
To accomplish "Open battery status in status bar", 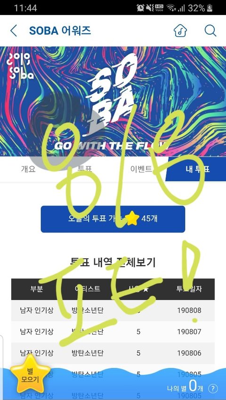I will pos(209,8).
